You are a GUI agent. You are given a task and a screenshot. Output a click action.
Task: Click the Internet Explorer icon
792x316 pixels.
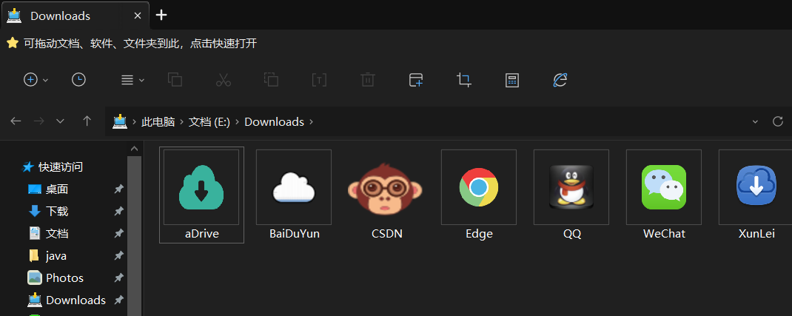(x=560, y=80)
